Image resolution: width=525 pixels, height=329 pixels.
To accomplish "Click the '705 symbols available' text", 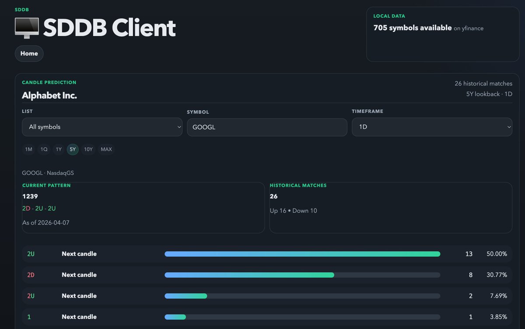I will tap(413, 28).
